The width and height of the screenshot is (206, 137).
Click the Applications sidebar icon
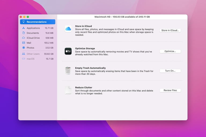click(24, 28)
